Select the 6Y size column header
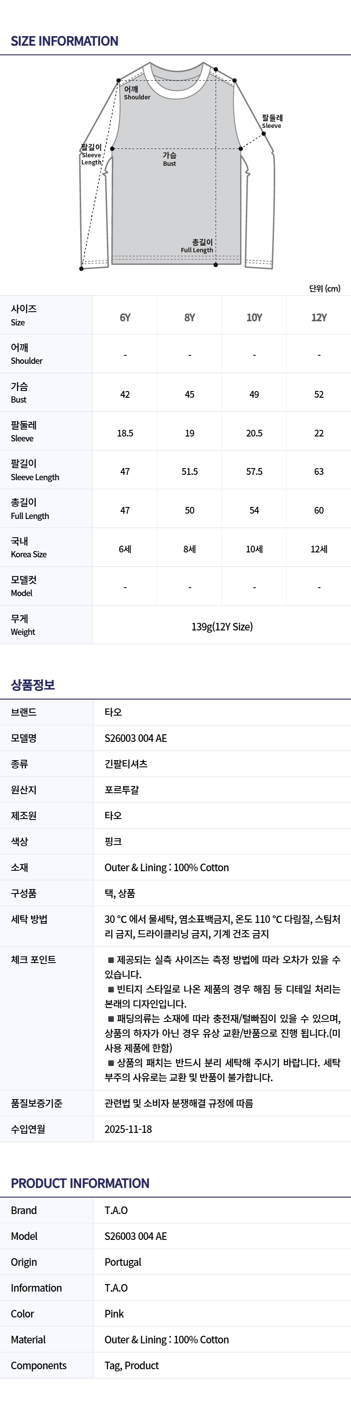Image resolution: width=351 pixels, height=1408 pixels. [x=125, y=317]
